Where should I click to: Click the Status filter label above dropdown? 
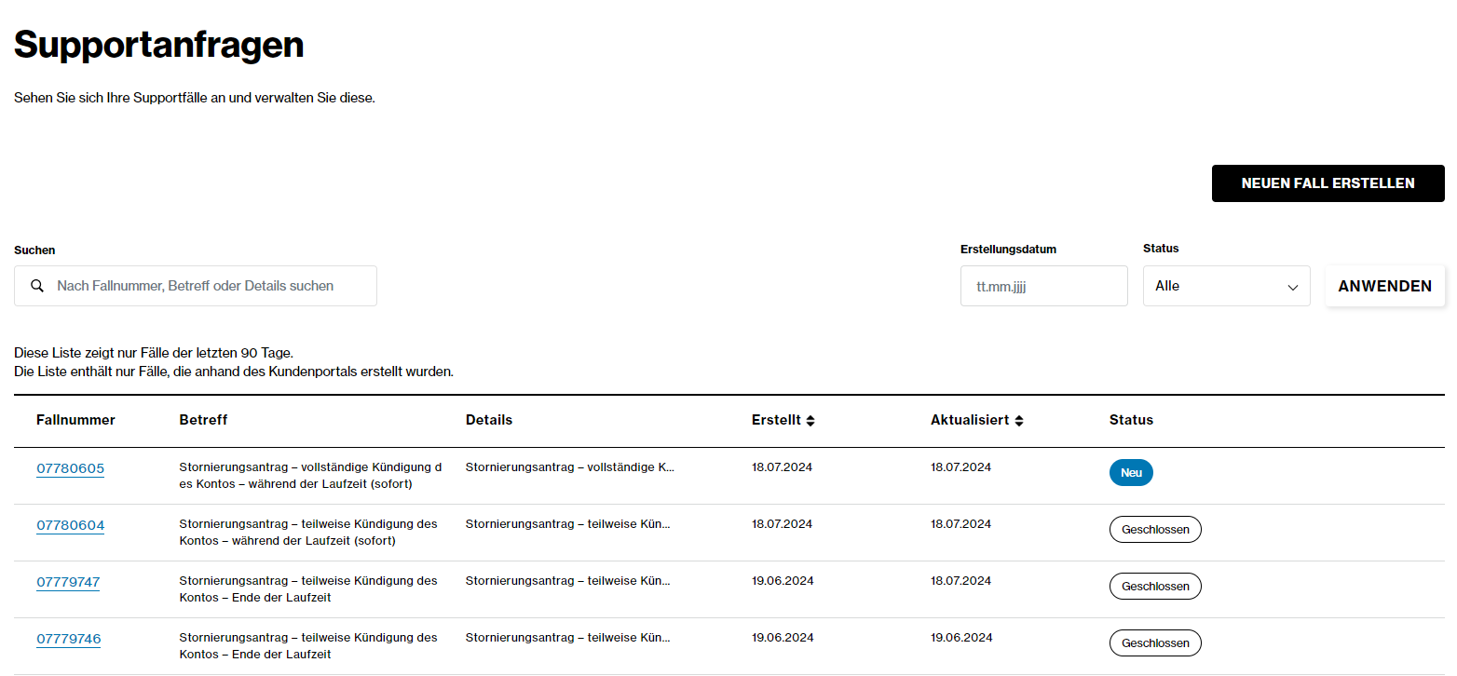point(1161,249)
